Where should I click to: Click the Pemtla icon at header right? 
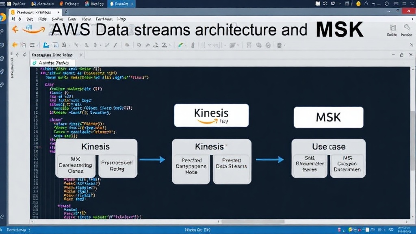tap(406, 30)
